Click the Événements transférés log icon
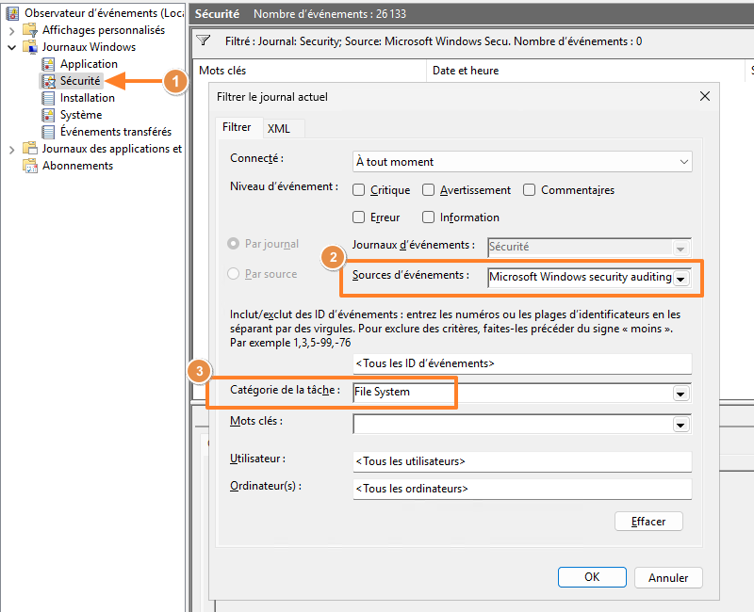This screenshot has width=754, height=612. pyautogui.click(x=48, y=132)
